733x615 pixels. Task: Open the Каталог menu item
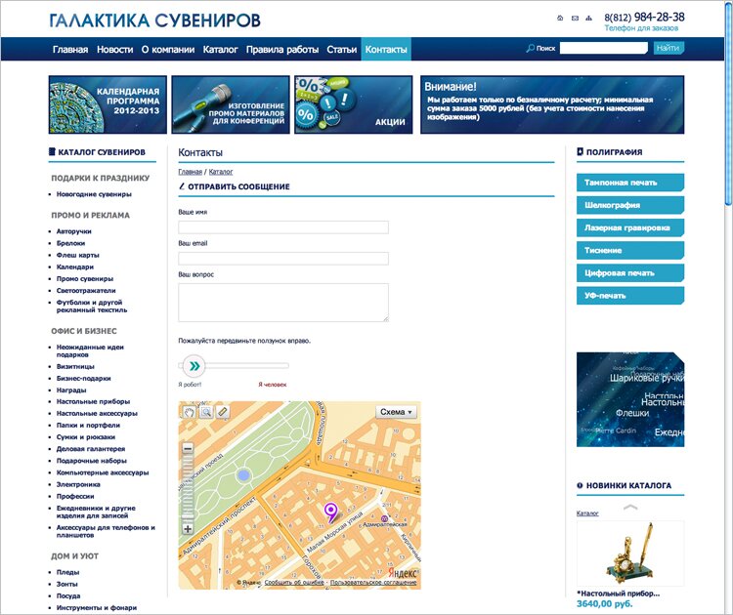click(220, 50)
